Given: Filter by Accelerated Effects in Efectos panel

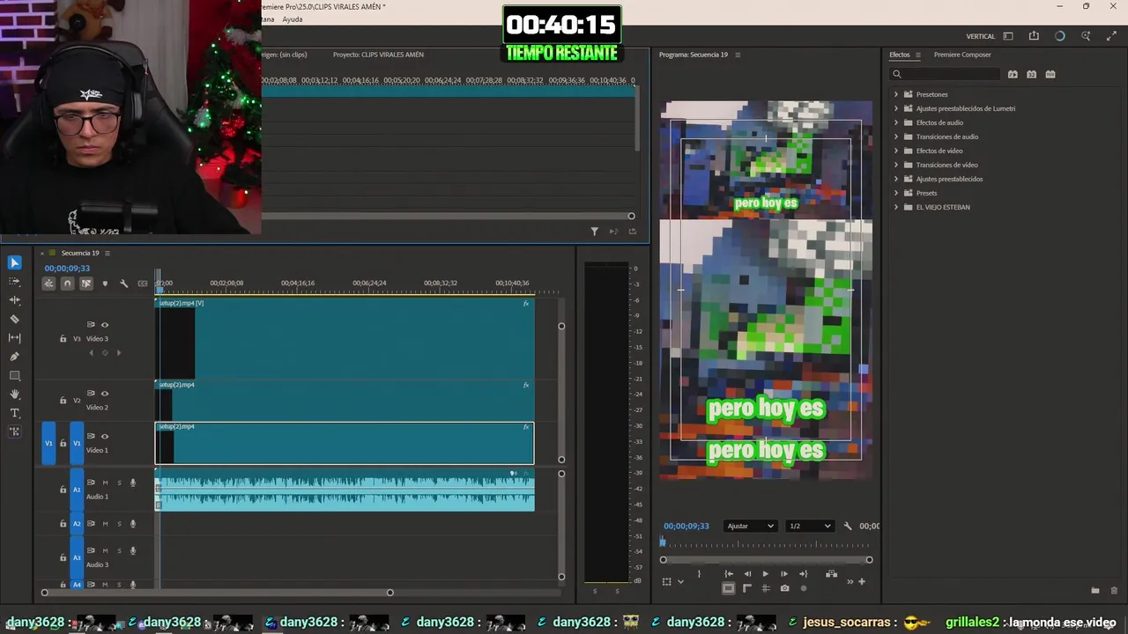Looking at the screenshot, I should click(x=1013, y=74).
